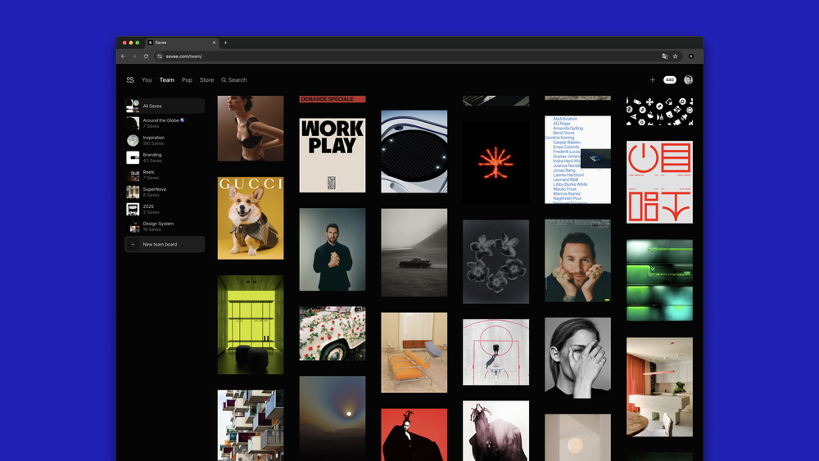Screen dimensions: 819x461
Task: Create a New team board
Action: (x=165, y=245)
